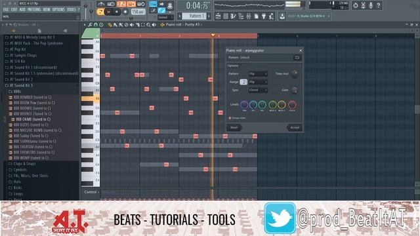Click the Reset button in arpeggiator
420x236 pixels.
click(x=234, y=128)
